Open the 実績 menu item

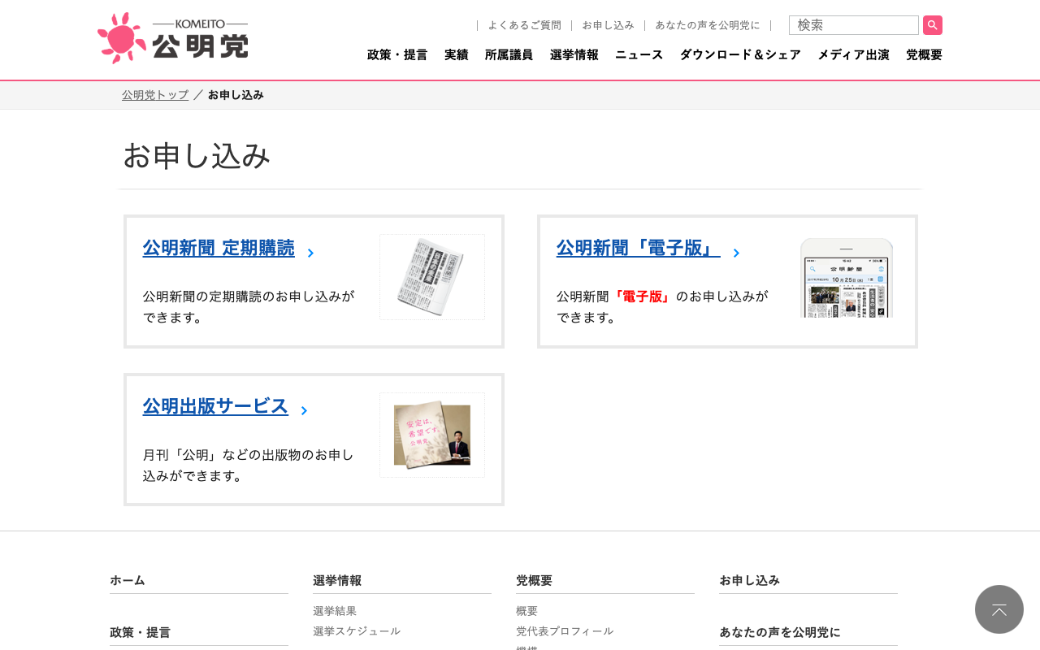pos(457,54)
